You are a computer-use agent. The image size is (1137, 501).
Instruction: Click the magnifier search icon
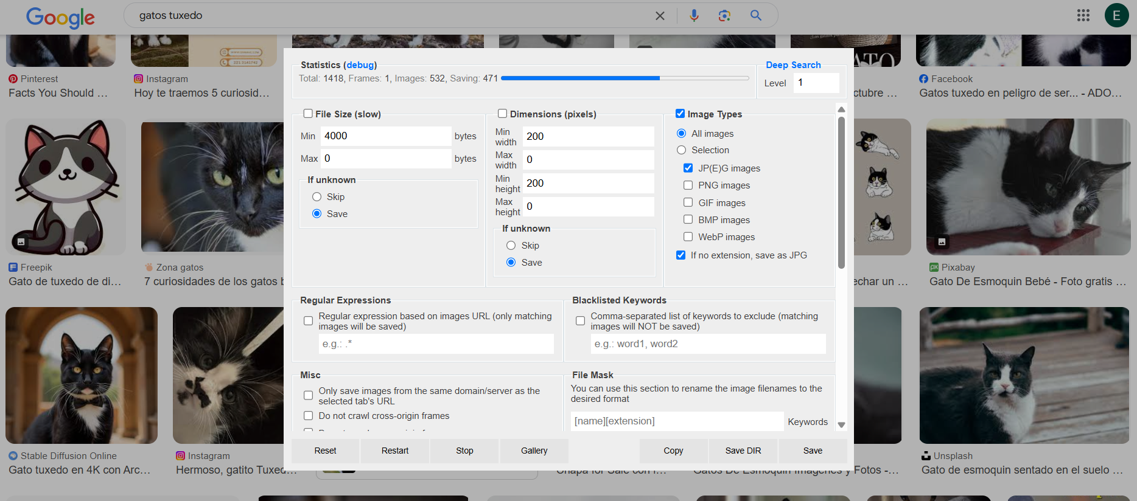pos(755,16)
